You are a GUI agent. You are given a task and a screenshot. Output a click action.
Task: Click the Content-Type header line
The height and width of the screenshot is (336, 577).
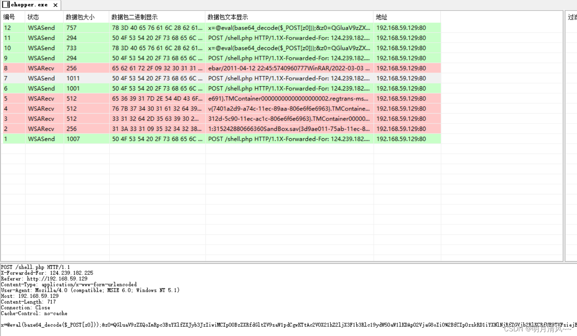pos(69,284)
